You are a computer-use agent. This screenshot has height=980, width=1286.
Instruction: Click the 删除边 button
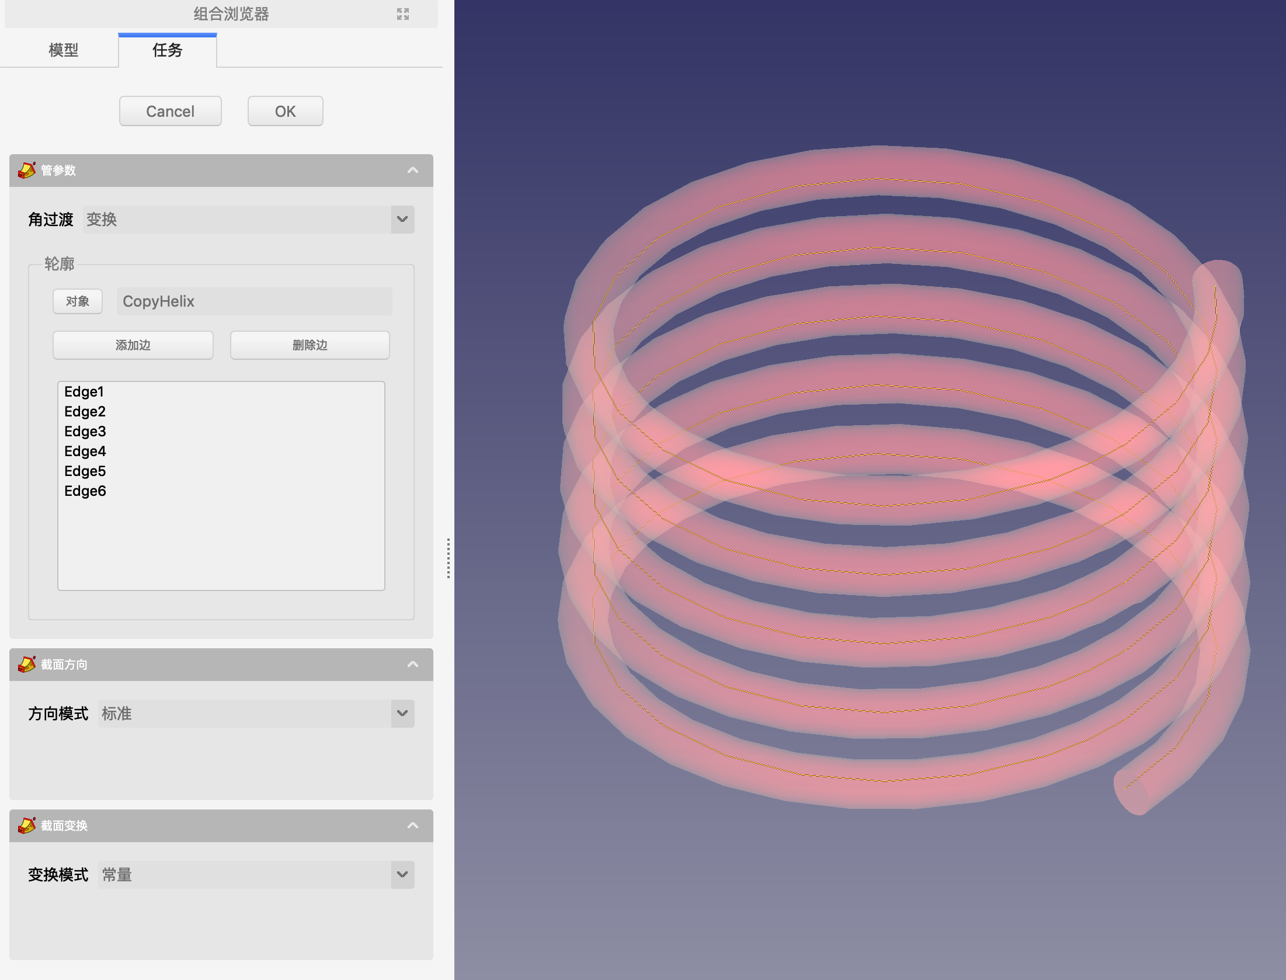tap(310, 345)
